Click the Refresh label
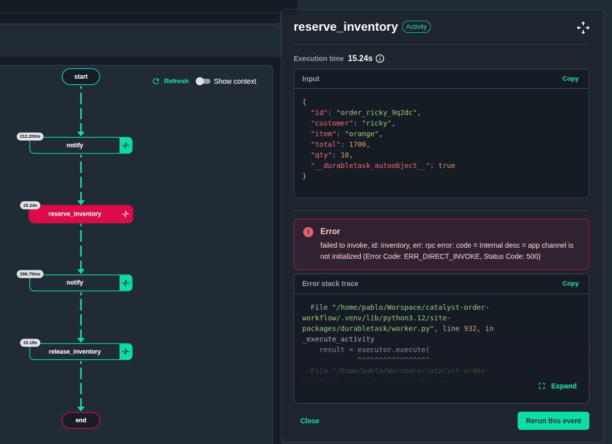Image resolution: width=612 pixels, height=444 pixels. coord(176,81)
